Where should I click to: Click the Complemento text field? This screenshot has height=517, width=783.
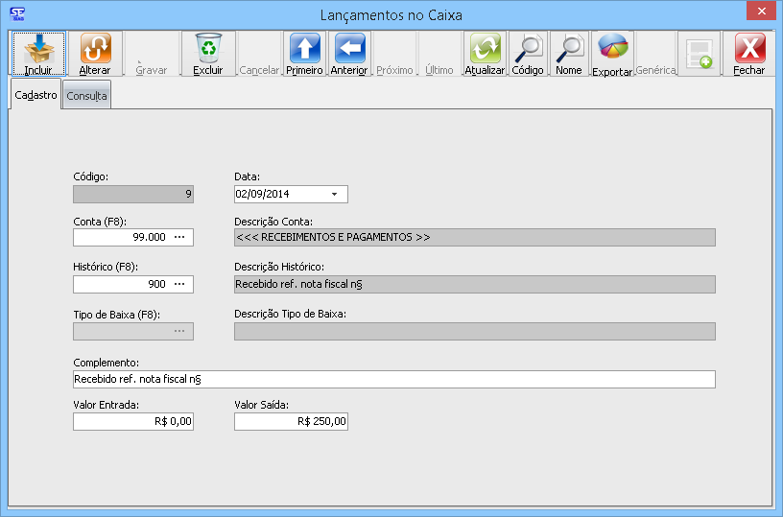[x=393, y=379]
